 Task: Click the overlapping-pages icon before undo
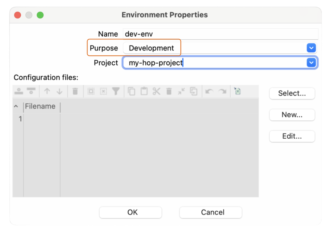(194, 91)
